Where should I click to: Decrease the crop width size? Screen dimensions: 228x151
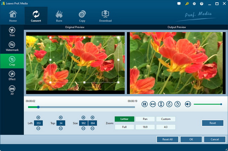83,128
